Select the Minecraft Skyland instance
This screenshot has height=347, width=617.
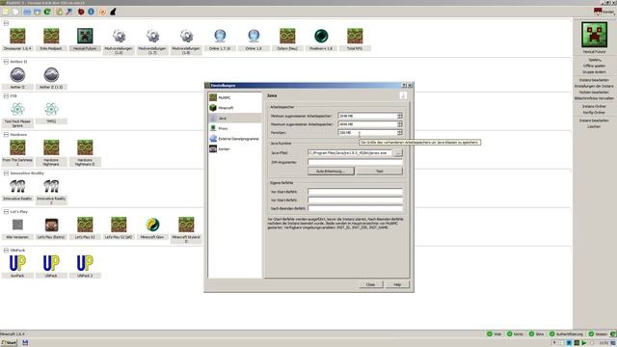click(186, 225)
